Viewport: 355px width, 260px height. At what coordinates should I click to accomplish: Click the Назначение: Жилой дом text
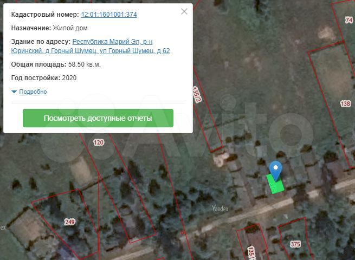pos(49,28)
